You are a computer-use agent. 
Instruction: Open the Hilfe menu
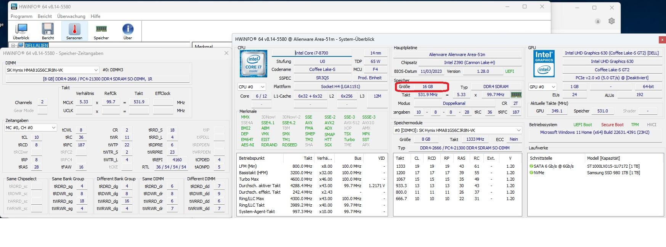(95, 16)
